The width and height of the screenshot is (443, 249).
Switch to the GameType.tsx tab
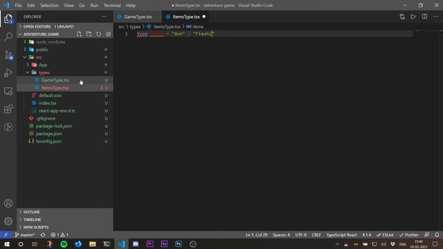click(138, 17)
